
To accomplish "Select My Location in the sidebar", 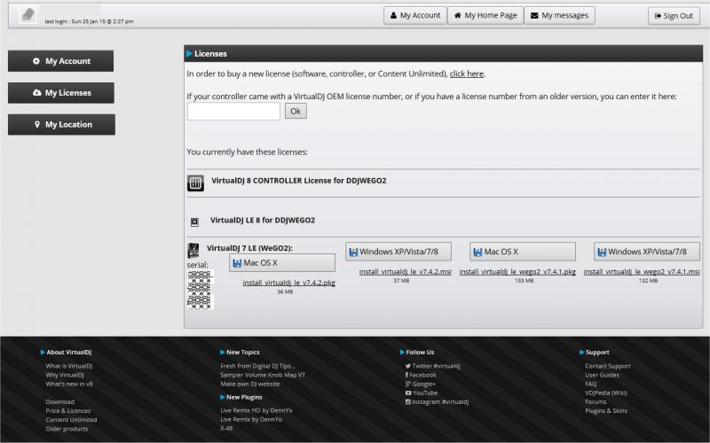I will pyautogui.click(x=61, y=125).
